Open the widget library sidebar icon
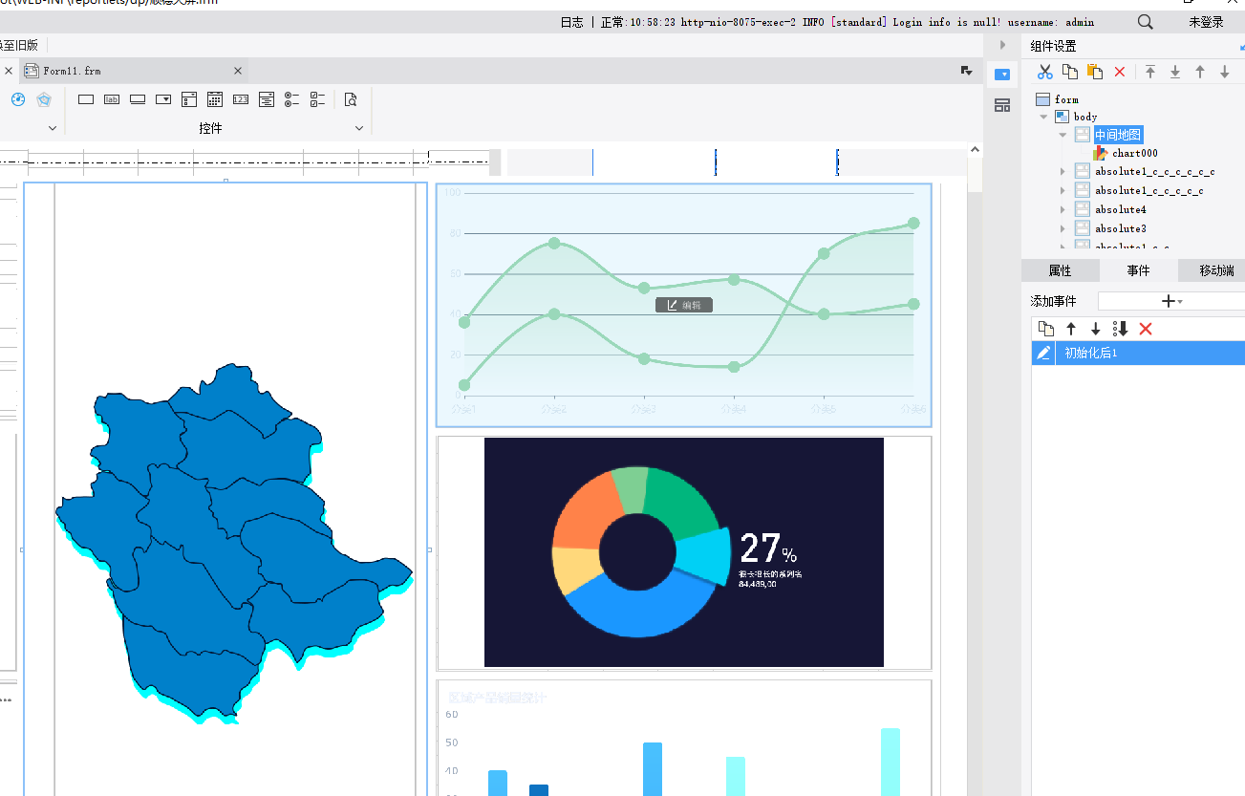Image resolution: width=1245 pixels, height=796 pixels. tap(1002, 105)
